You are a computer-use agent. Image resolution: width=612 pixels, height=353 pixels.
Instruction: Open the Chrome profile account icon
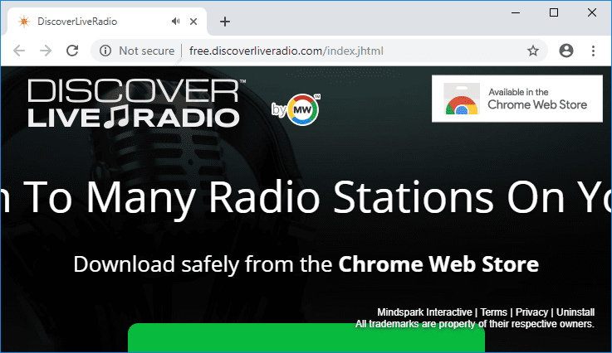566,51
